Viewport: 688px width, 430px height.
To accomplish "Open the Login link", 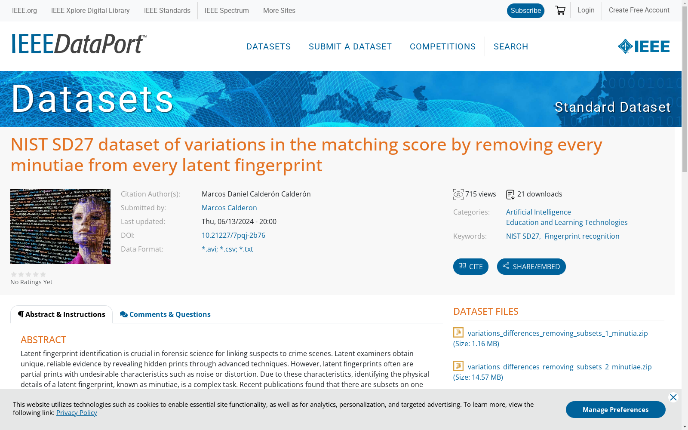I will 586,10.
